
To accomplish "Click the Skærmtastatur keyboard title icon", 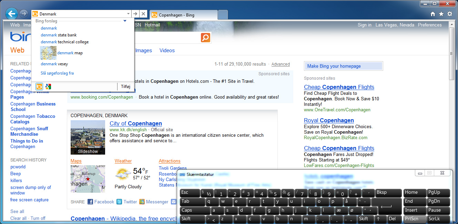I will pyautogui.click(x=182, y=175).
